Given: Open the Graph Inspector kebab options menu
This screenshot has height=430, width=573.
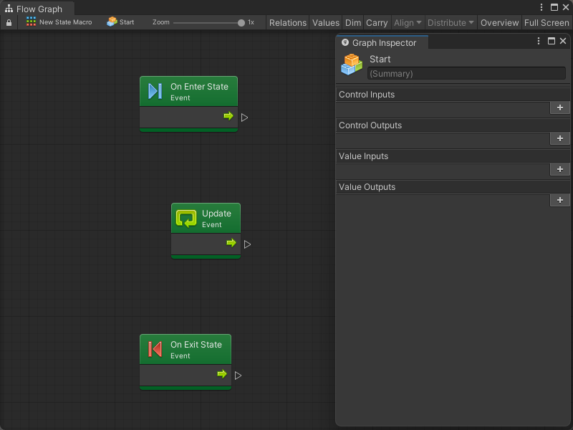Looking at the screenshot, I should tap(539, 42).
